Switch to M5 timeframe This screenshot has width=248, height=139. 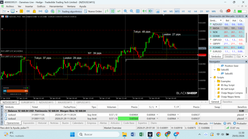pos(171,11)
